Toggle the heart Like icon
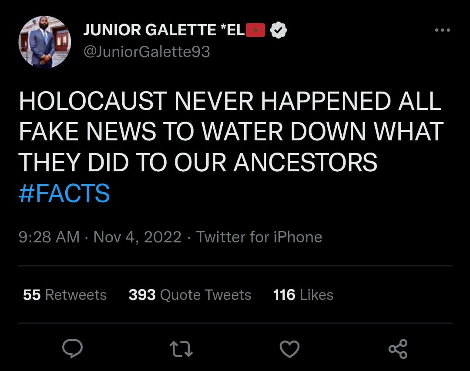 point(289,349)
